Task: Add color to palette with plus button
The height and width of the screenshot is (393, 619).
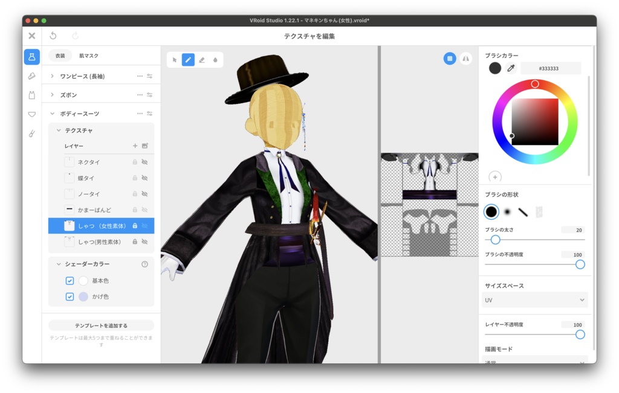Action: pos(495,177)
